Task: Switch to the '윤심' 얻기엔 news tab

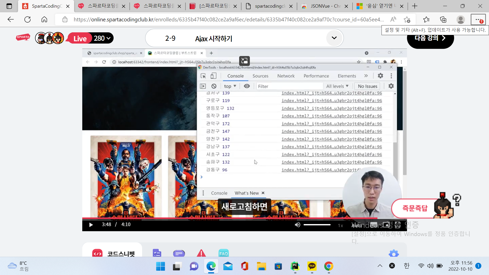Action: 380,6
